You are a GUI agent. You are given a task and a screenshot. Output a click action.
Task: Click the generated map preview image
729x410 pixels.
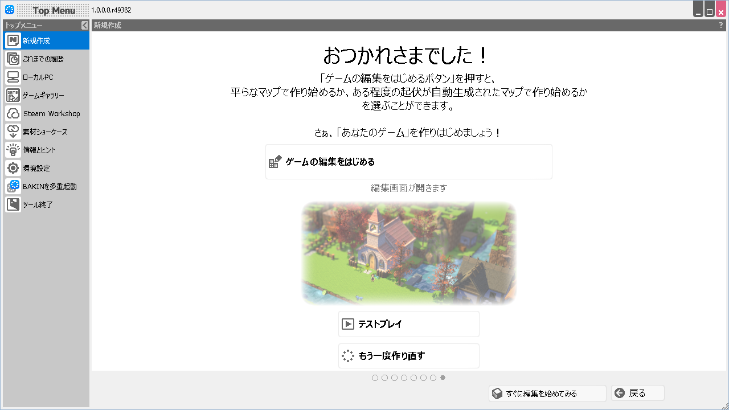[408, 252]
